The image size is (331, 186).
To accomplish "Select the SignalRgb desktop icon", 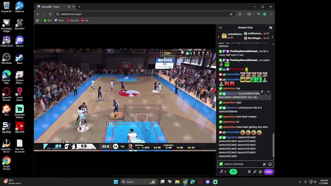I will (x=6, y=127).
